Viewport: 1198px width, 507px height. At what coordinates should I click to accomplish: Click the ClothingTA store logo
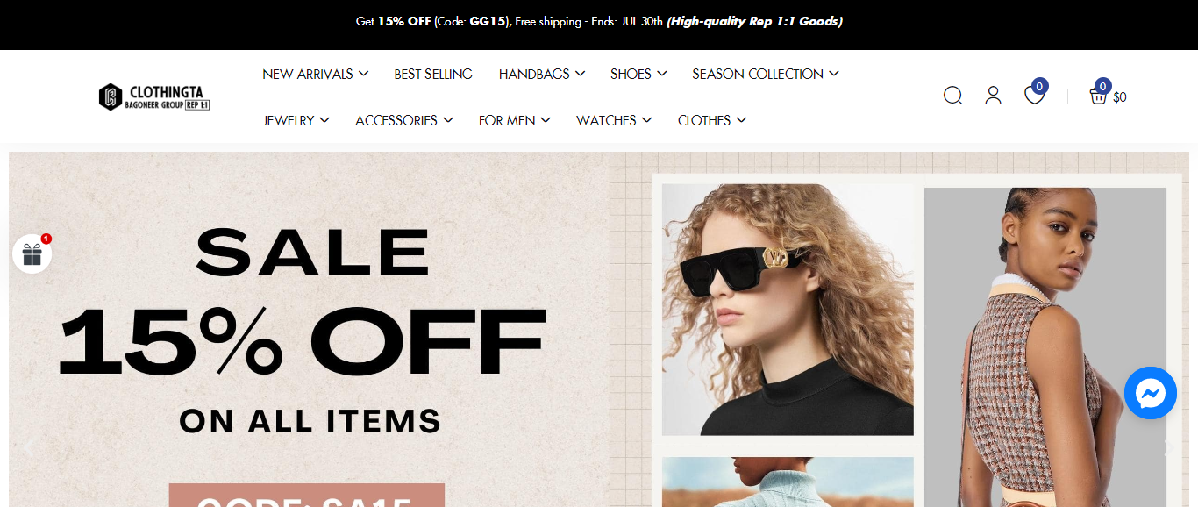point(153,96)
